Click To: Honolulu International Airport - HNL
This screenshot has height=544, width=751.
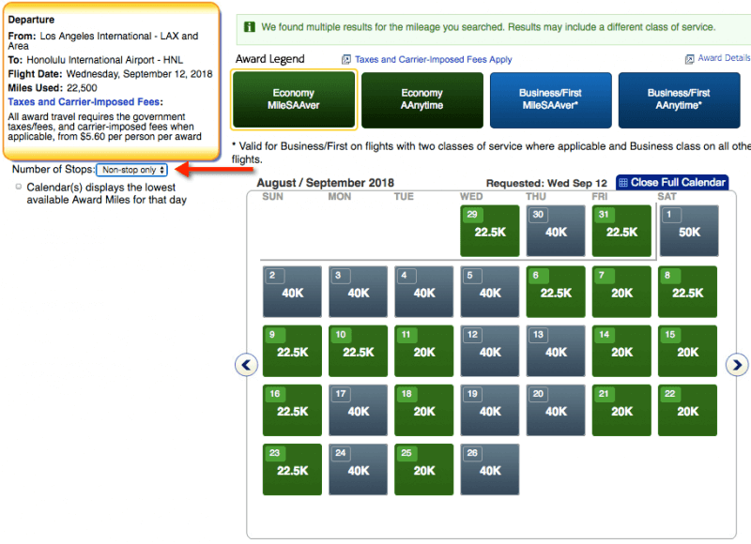(x=96, y=60)
